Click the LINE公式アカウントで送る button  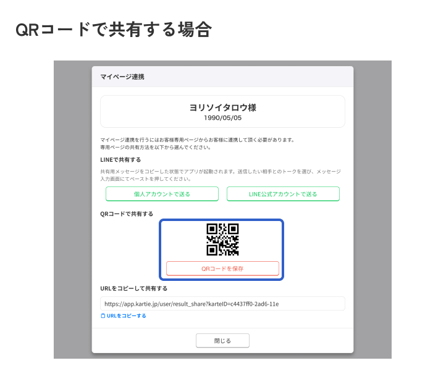point(283,194)
